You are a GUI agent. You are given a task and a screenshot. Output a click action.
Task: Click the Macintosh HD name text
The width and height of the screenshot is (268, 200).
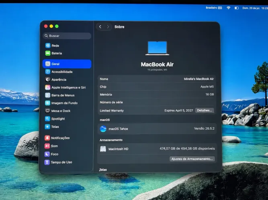click(119, 149)
